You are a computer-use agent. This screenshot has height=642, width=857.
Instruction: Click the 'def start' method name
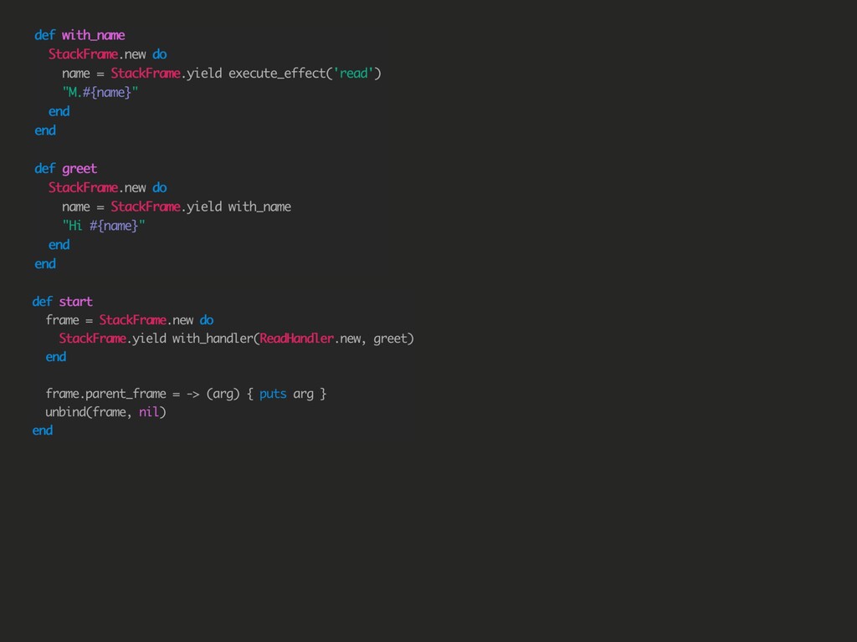point(76,301)
